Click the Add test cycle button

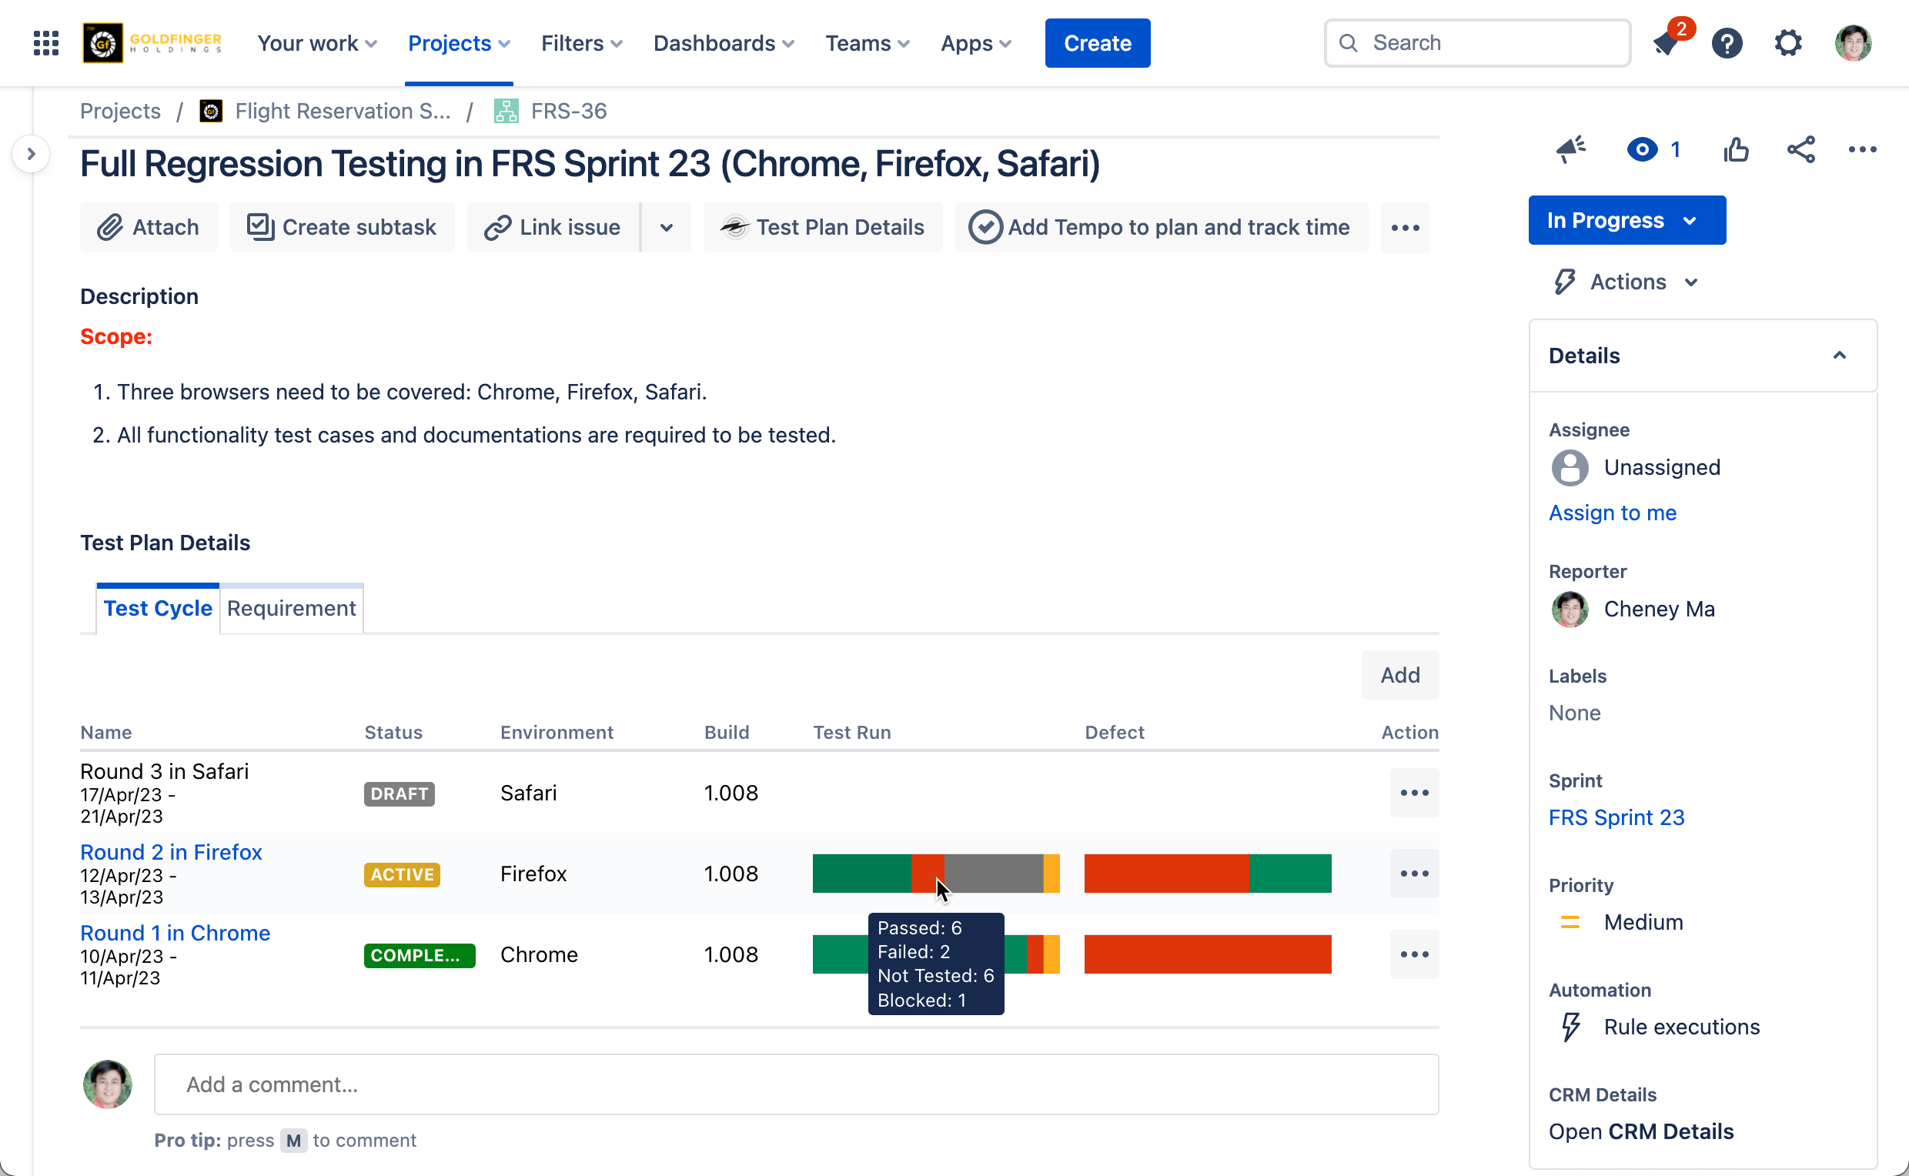pyautogui.click(x=1399, y=674)
